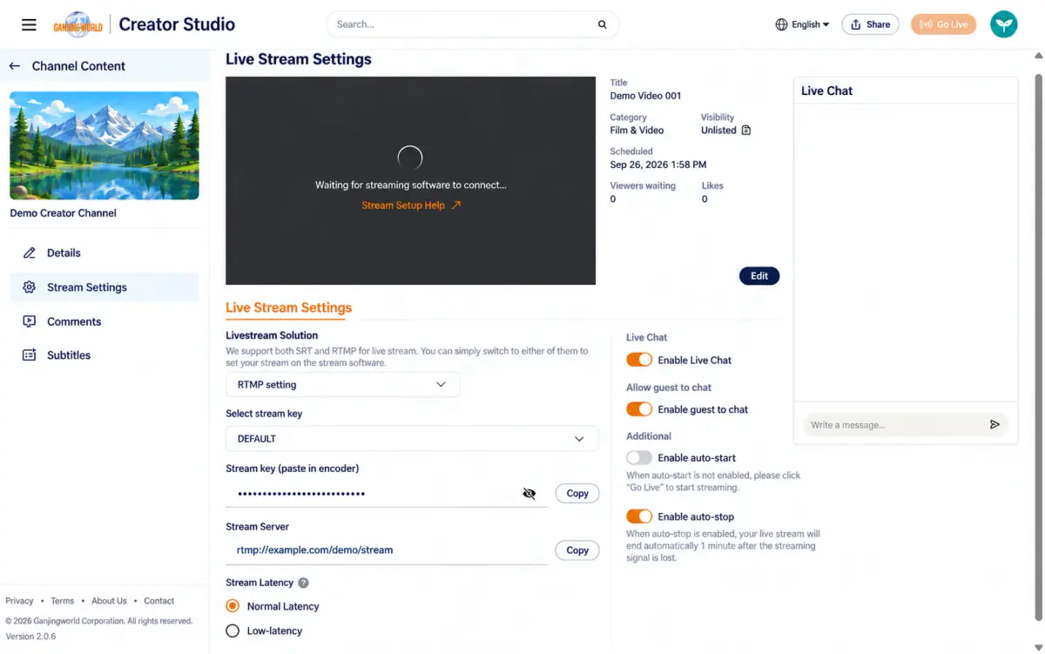Click the Creator Studio title
The image size is (1045, 654).
tap(177, 24)
